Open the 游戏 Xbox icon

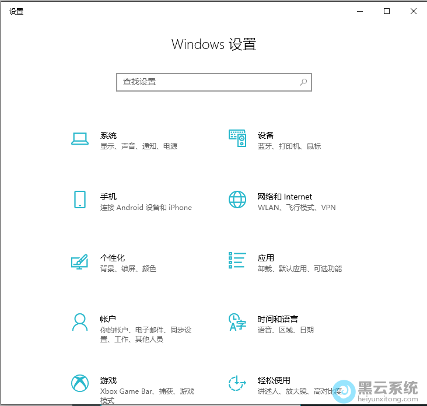pyautogui.click(x=80, y=383)
